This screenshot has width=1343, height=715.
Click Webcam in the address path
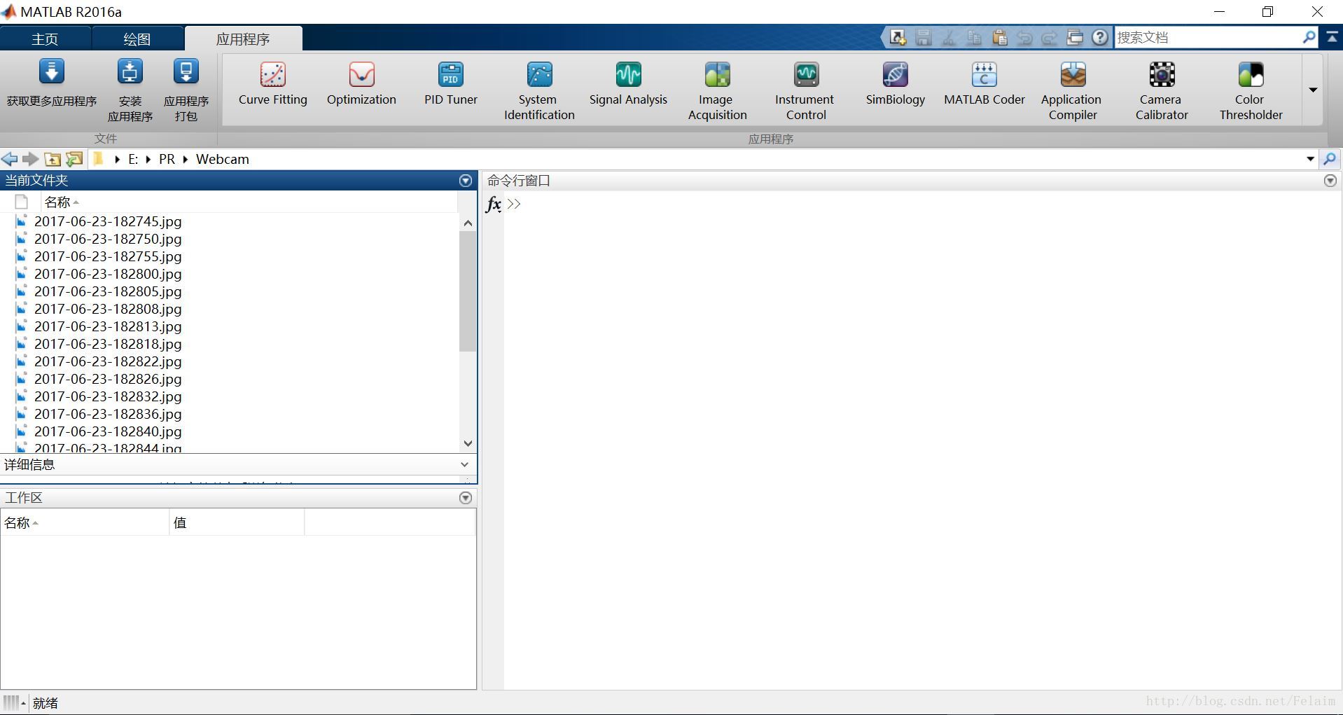[223, 159]
